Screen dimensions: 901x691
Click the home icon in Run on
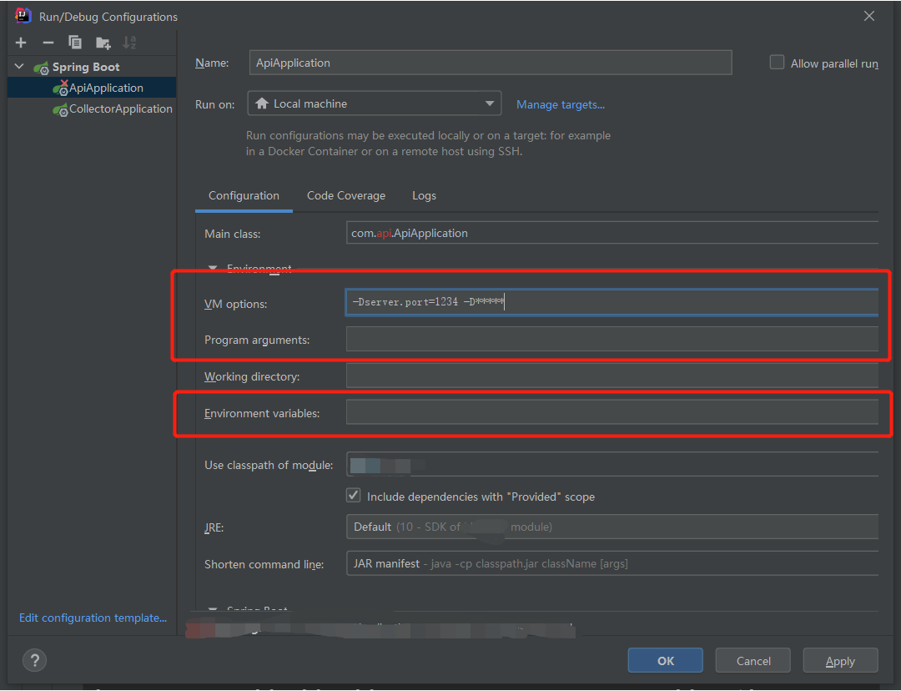[x=262, y=103]
